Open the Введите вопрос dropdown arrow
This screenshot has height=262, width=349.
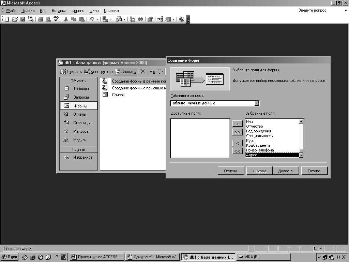click(x=346, y=11)
